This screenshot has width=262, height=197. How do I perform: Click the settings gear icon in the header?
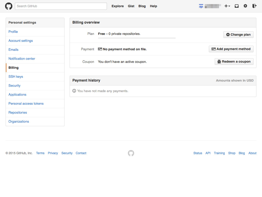coord(245,6)
